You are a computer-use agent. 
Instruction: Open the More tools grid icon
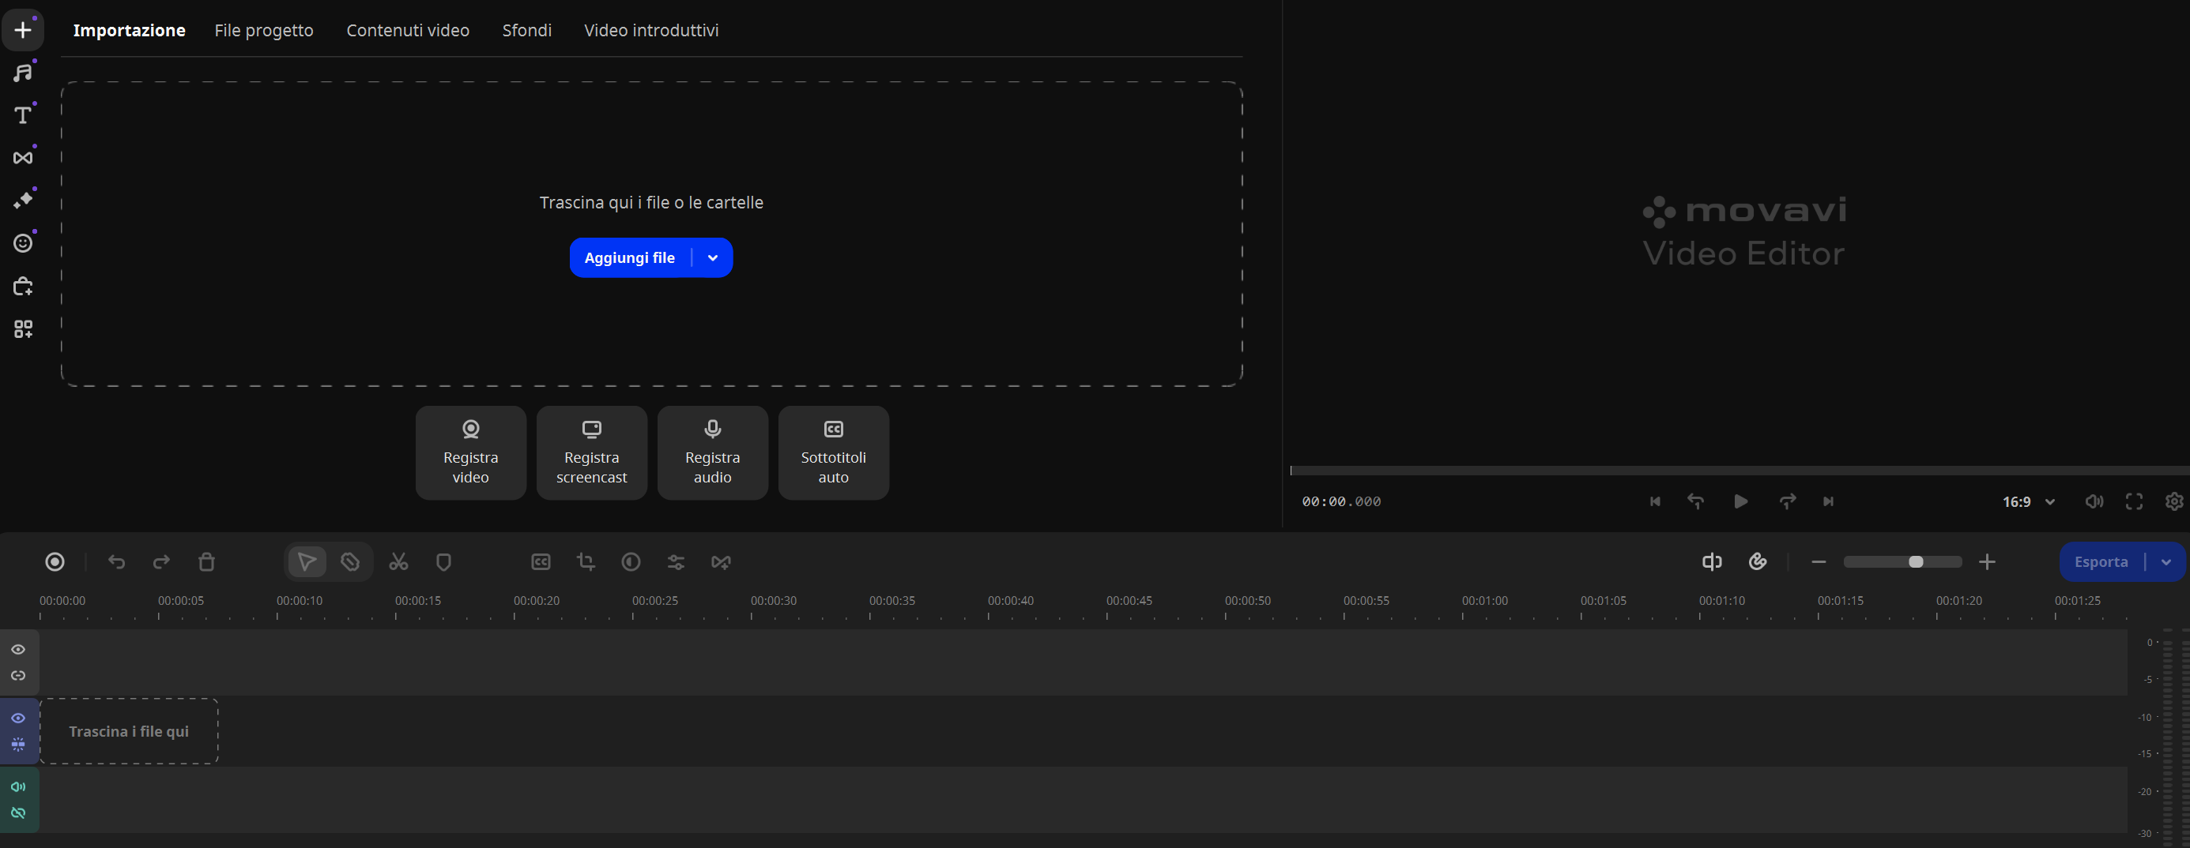click(x=23, y=328)
